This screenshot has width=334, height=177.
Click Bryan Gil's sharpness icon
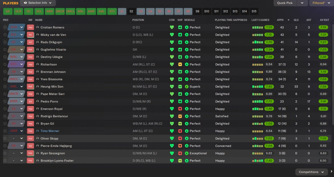[180, 124]
